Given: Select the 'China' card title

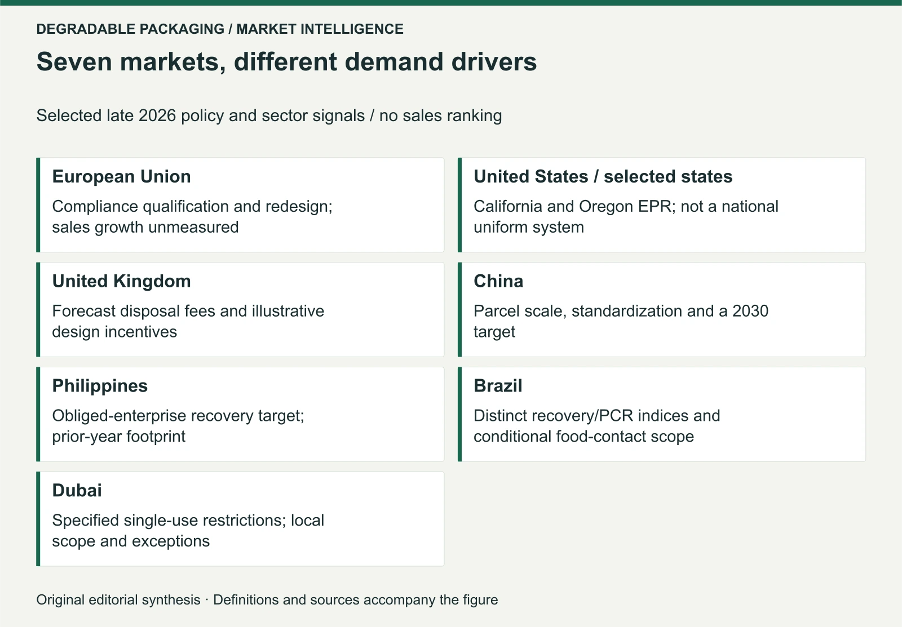Looking at the screenshot, I should [x=498, y=281].
